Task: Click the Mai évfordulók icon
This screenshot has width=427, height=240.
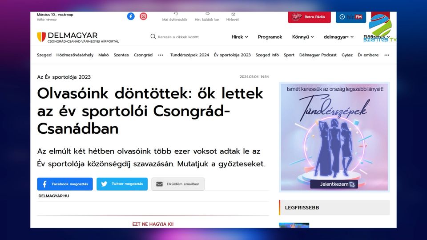Action: pyautogui.click(x=176, y=14)
